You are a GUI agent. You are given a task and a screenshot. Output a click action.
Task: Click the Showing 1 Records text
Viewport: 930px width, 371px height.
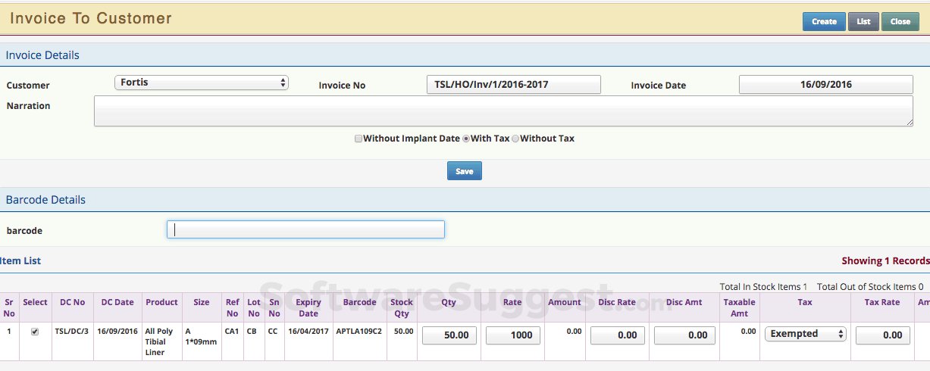pyautogui.click(x=885, y=260)
